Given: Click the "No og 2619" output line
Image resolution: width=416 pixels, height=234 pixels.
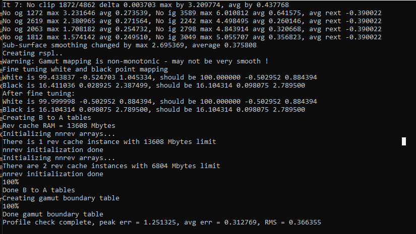Looking at the screenshot, I should tap(192, 21).
